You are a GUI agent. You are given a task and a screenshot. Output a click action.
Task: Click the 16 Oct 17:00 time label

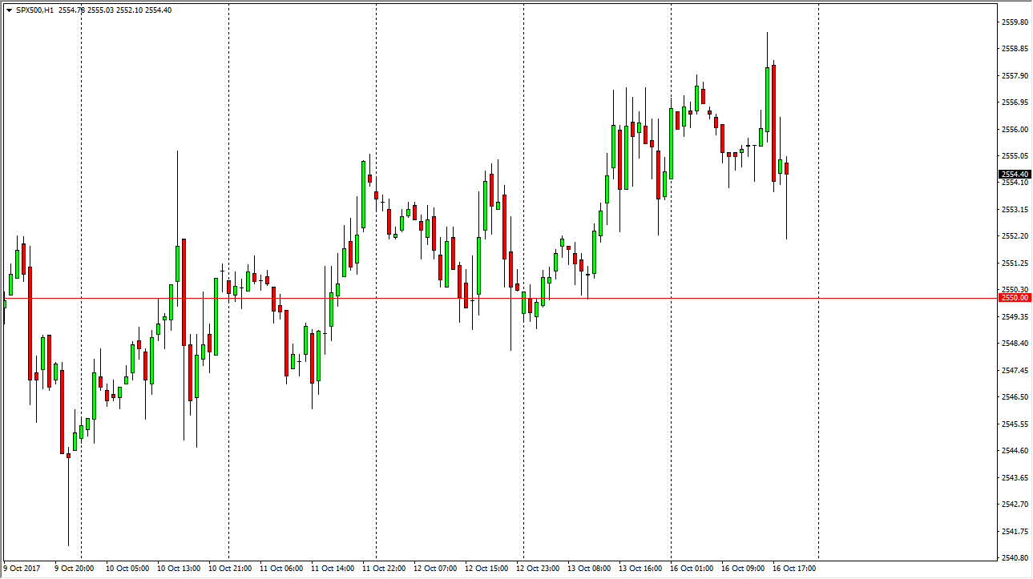click(795, 569)
